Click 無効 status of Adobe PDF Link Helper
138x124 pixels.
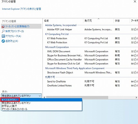(x=117, y=29)
